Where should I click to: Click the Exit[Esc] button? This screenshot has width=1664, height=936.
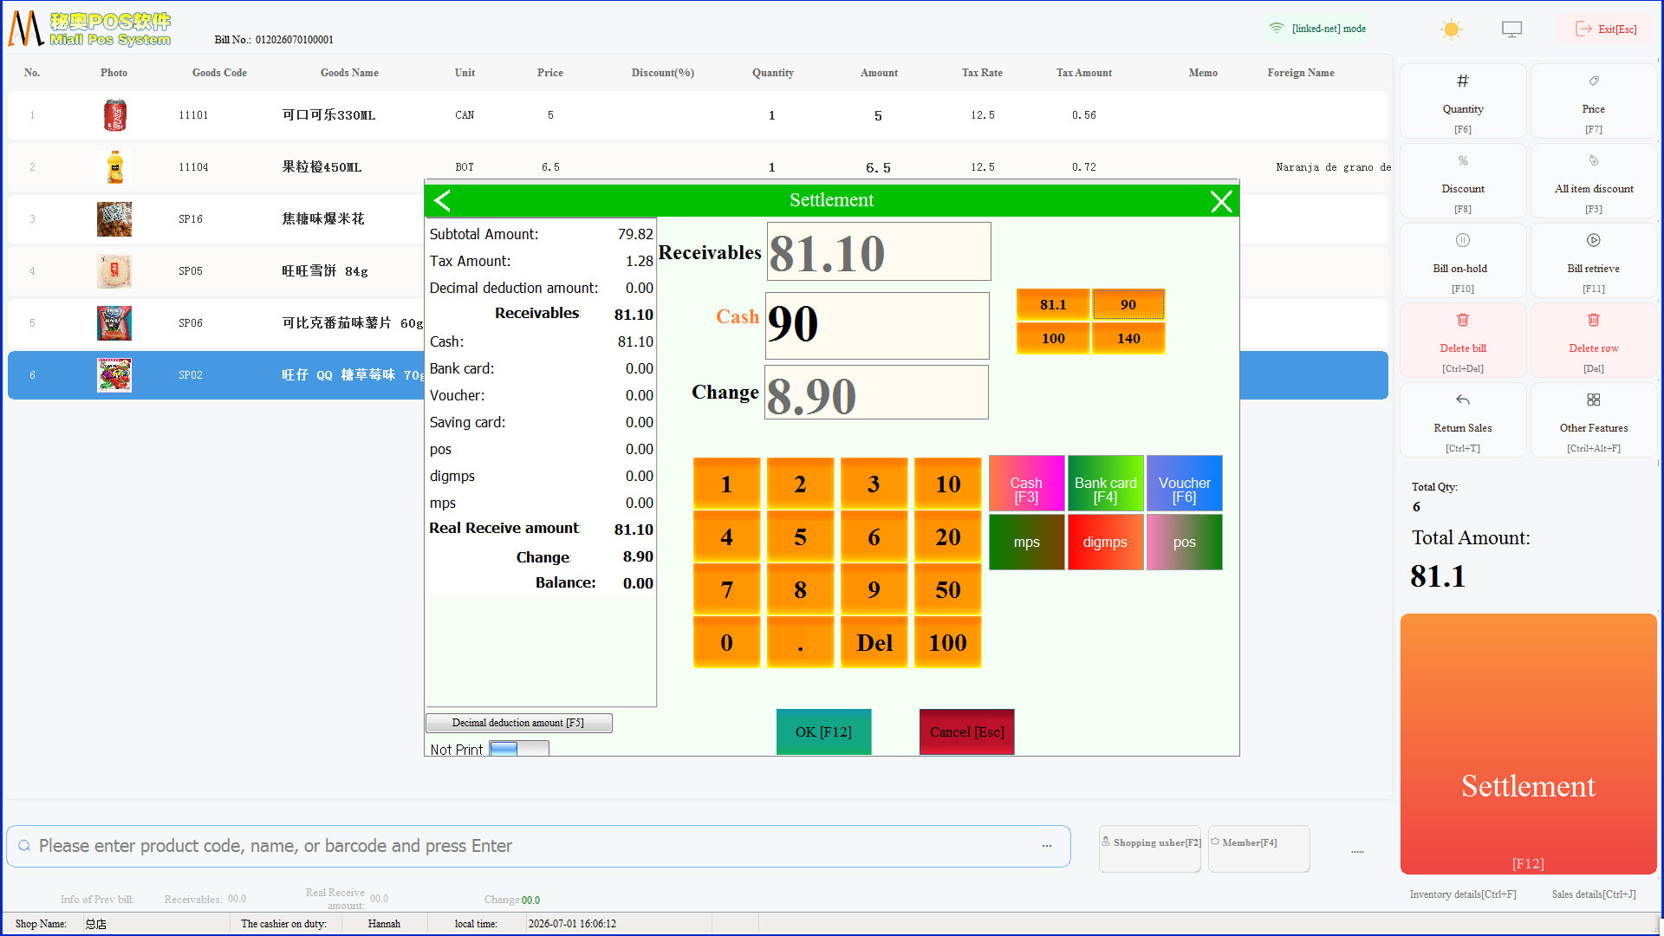coord(1606,29)
